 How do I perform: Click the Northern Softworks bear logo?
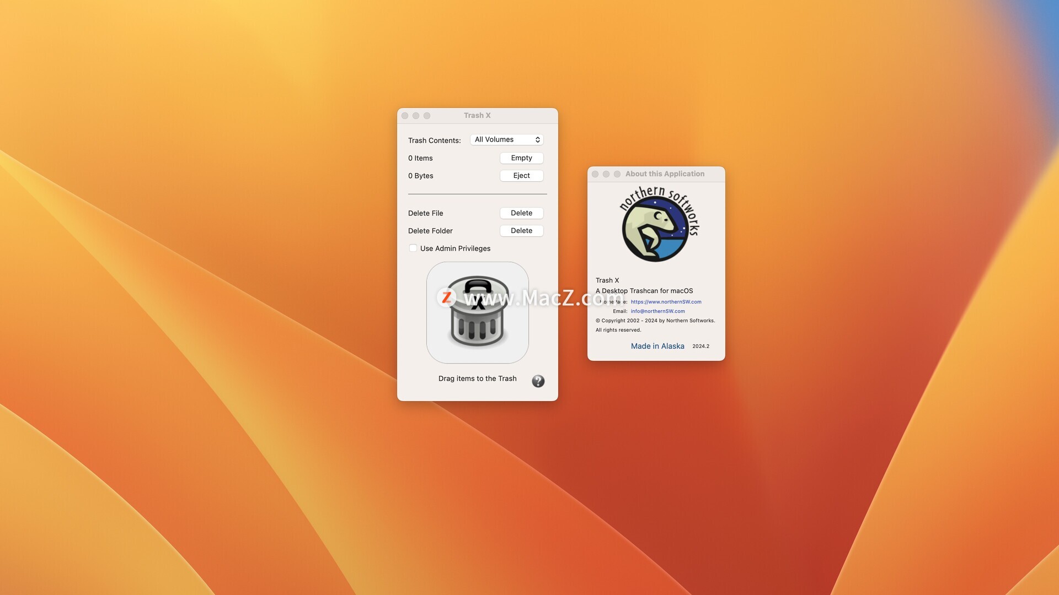[x=659, y=224]
